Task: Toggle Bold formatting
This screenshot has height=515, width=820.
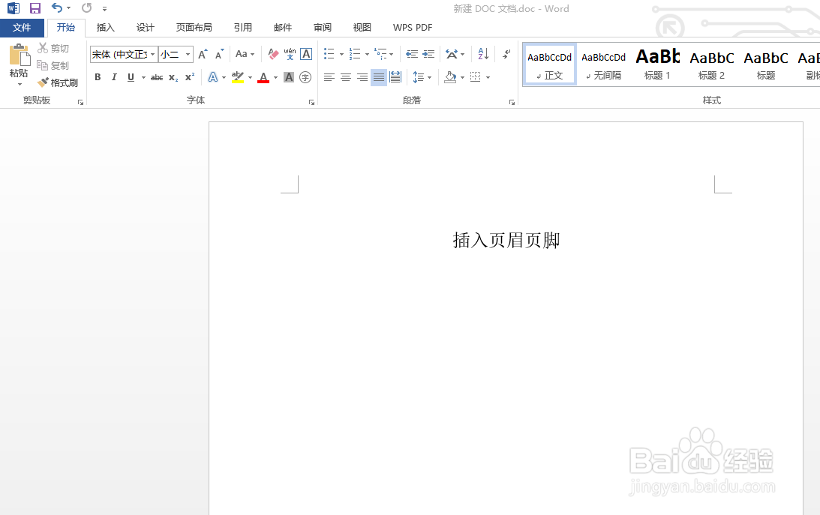Action: pos(98,77)
